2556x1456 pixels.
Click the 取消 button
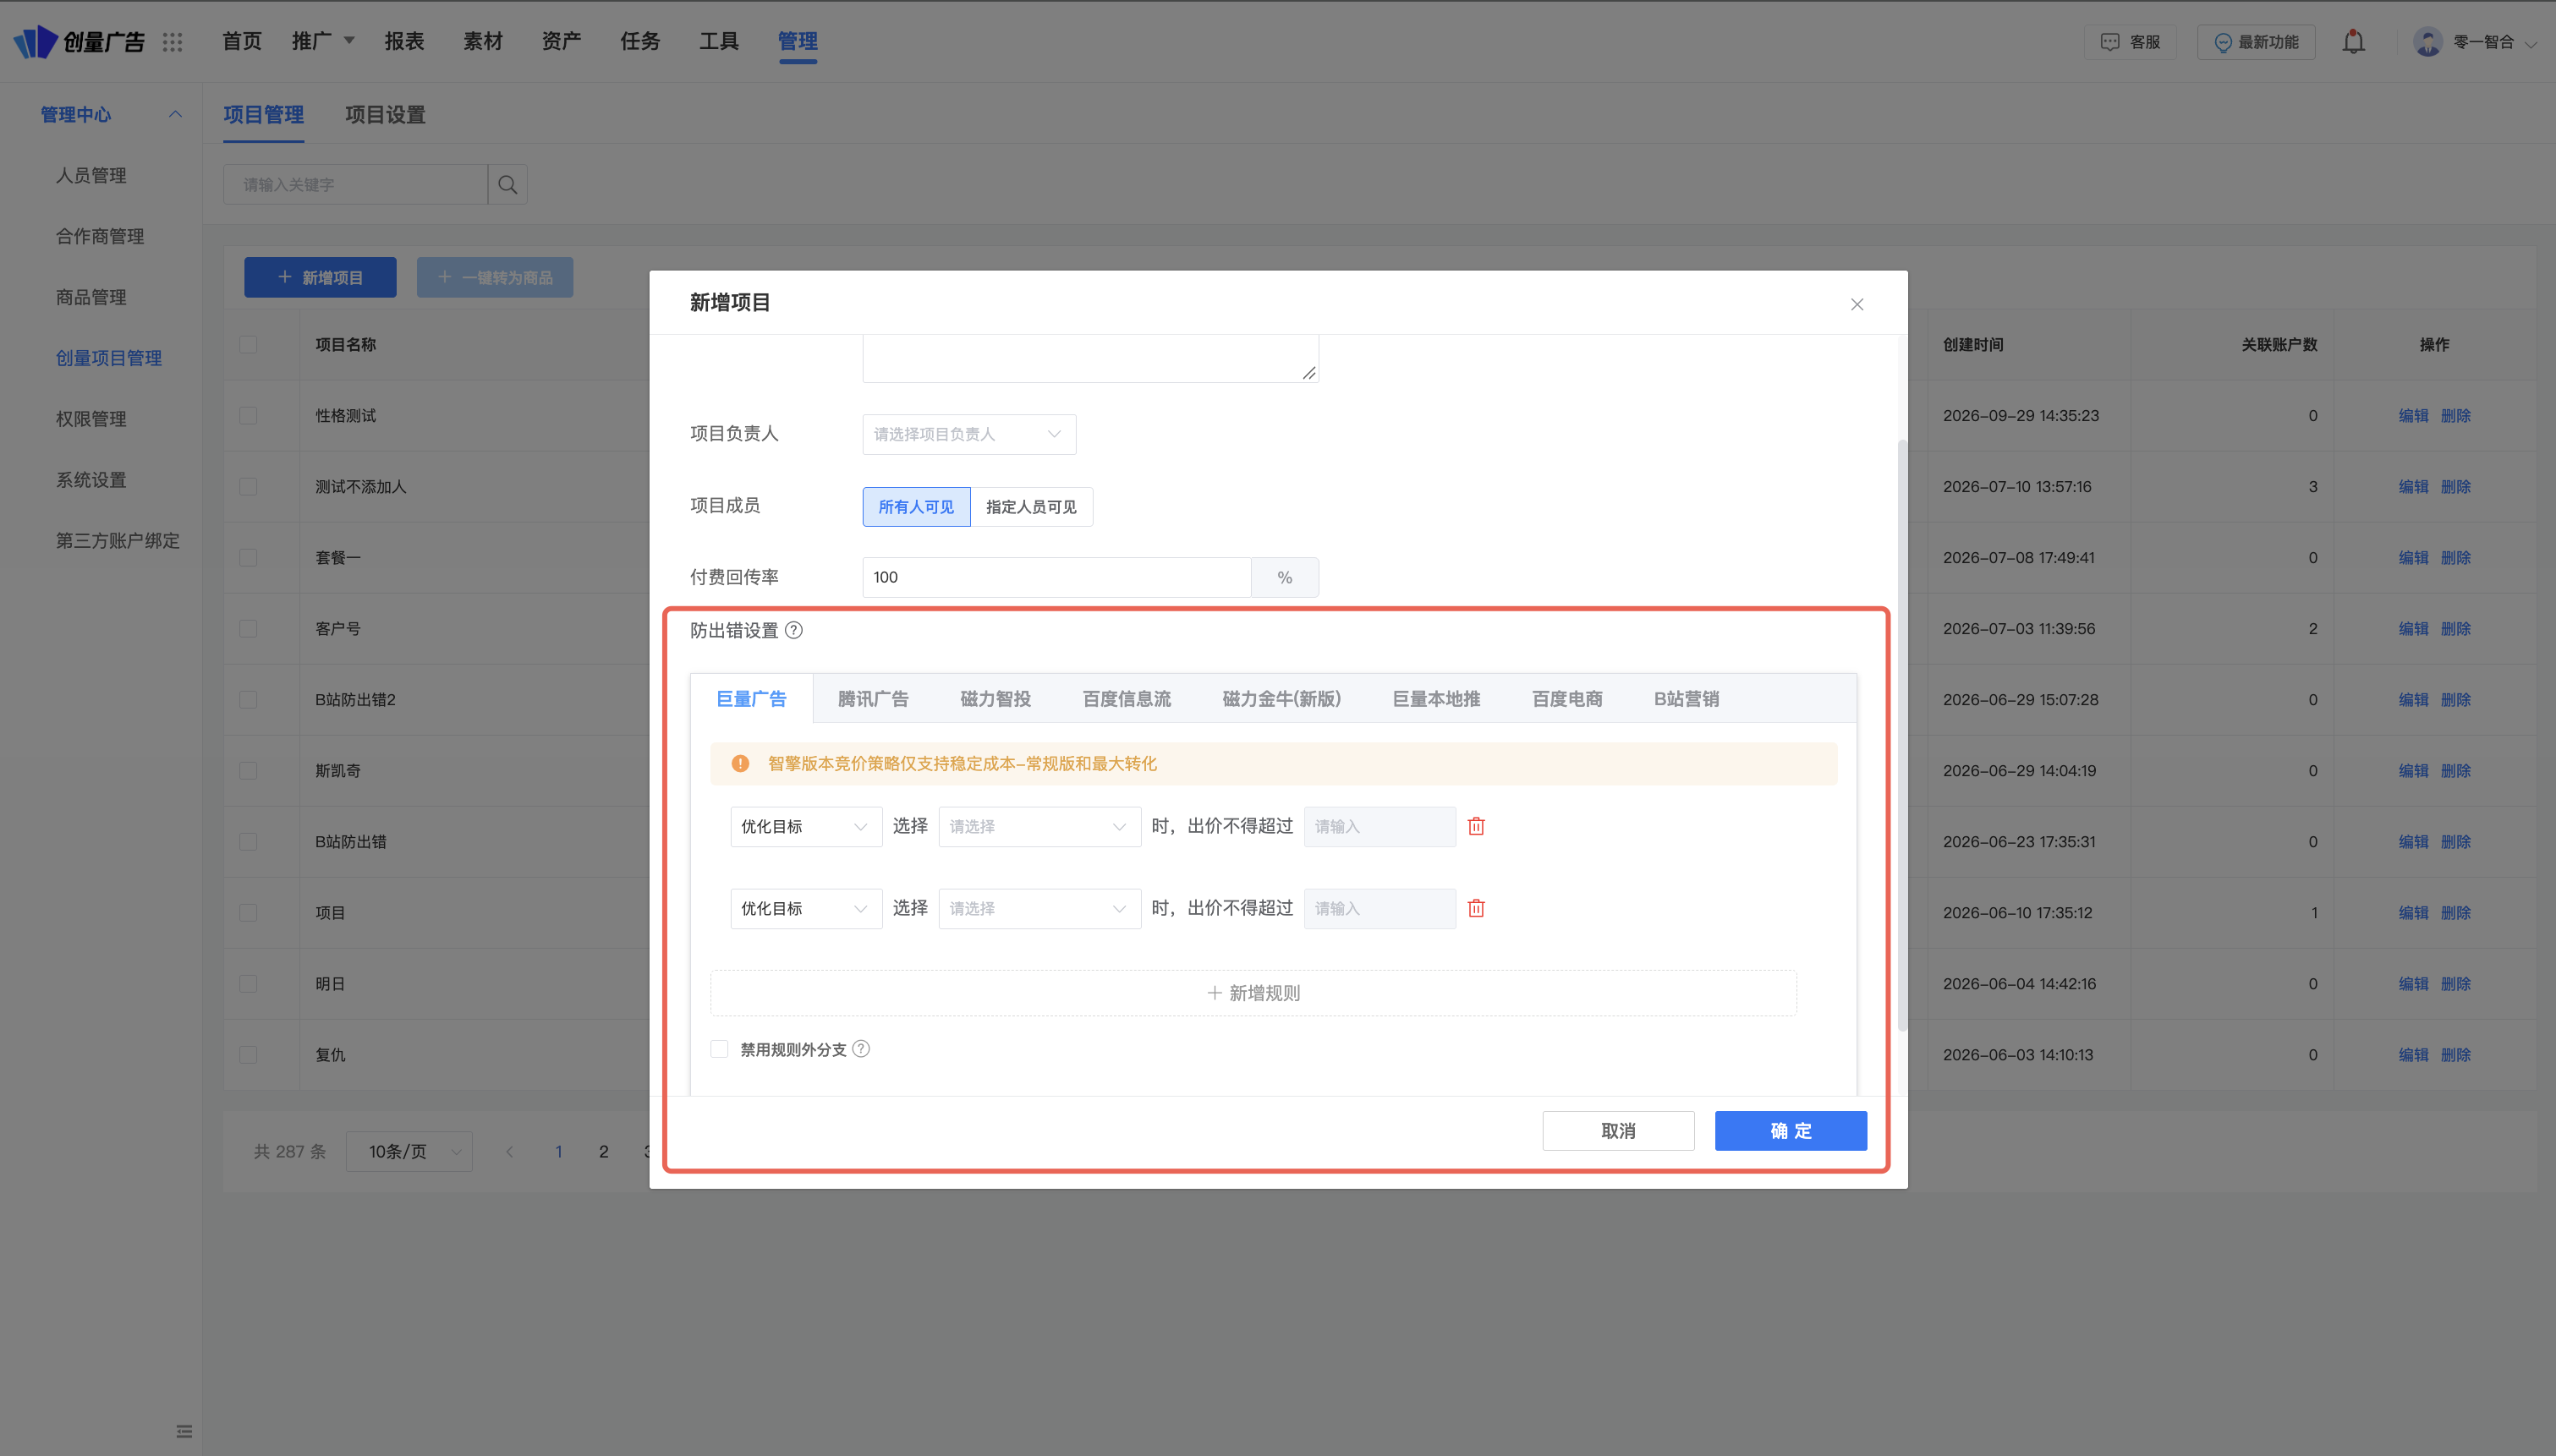point(1618,1130)
